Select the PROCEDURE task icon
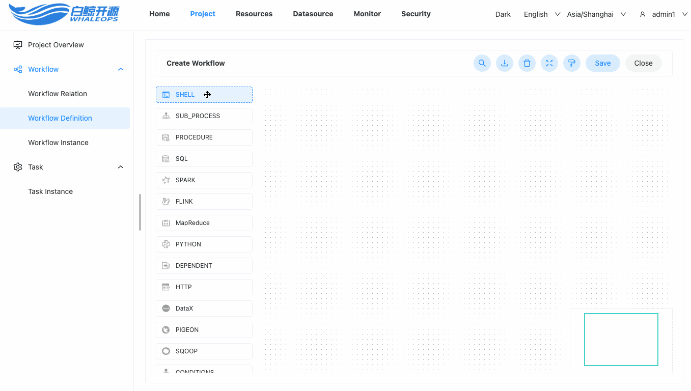This screenshot has width=691, height=391. pyautogui.click(x=166, y=137)
